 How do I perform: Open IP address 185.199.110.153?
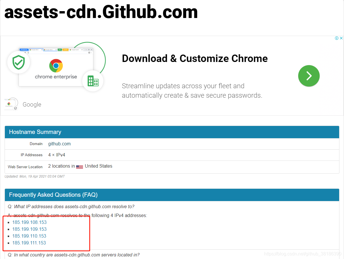coord(29,236)
